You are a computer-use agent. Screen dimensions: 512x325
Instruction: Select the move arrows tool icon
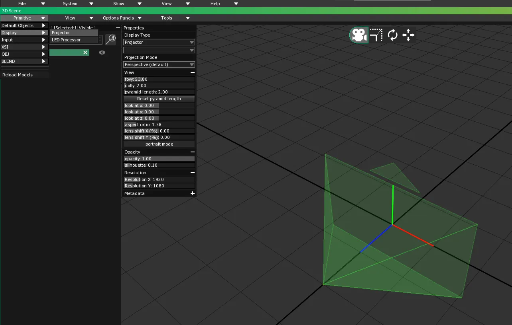[408, 35]
